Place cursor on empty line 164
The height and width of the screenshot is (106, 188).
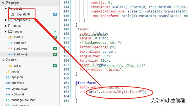pos(120,96)
